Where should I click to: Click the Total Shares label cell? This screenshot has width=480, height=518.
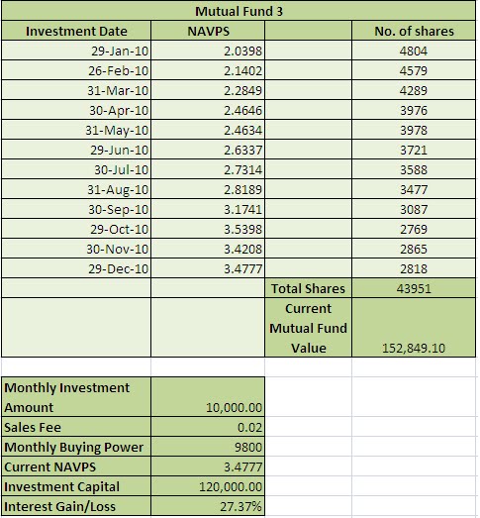309,288
